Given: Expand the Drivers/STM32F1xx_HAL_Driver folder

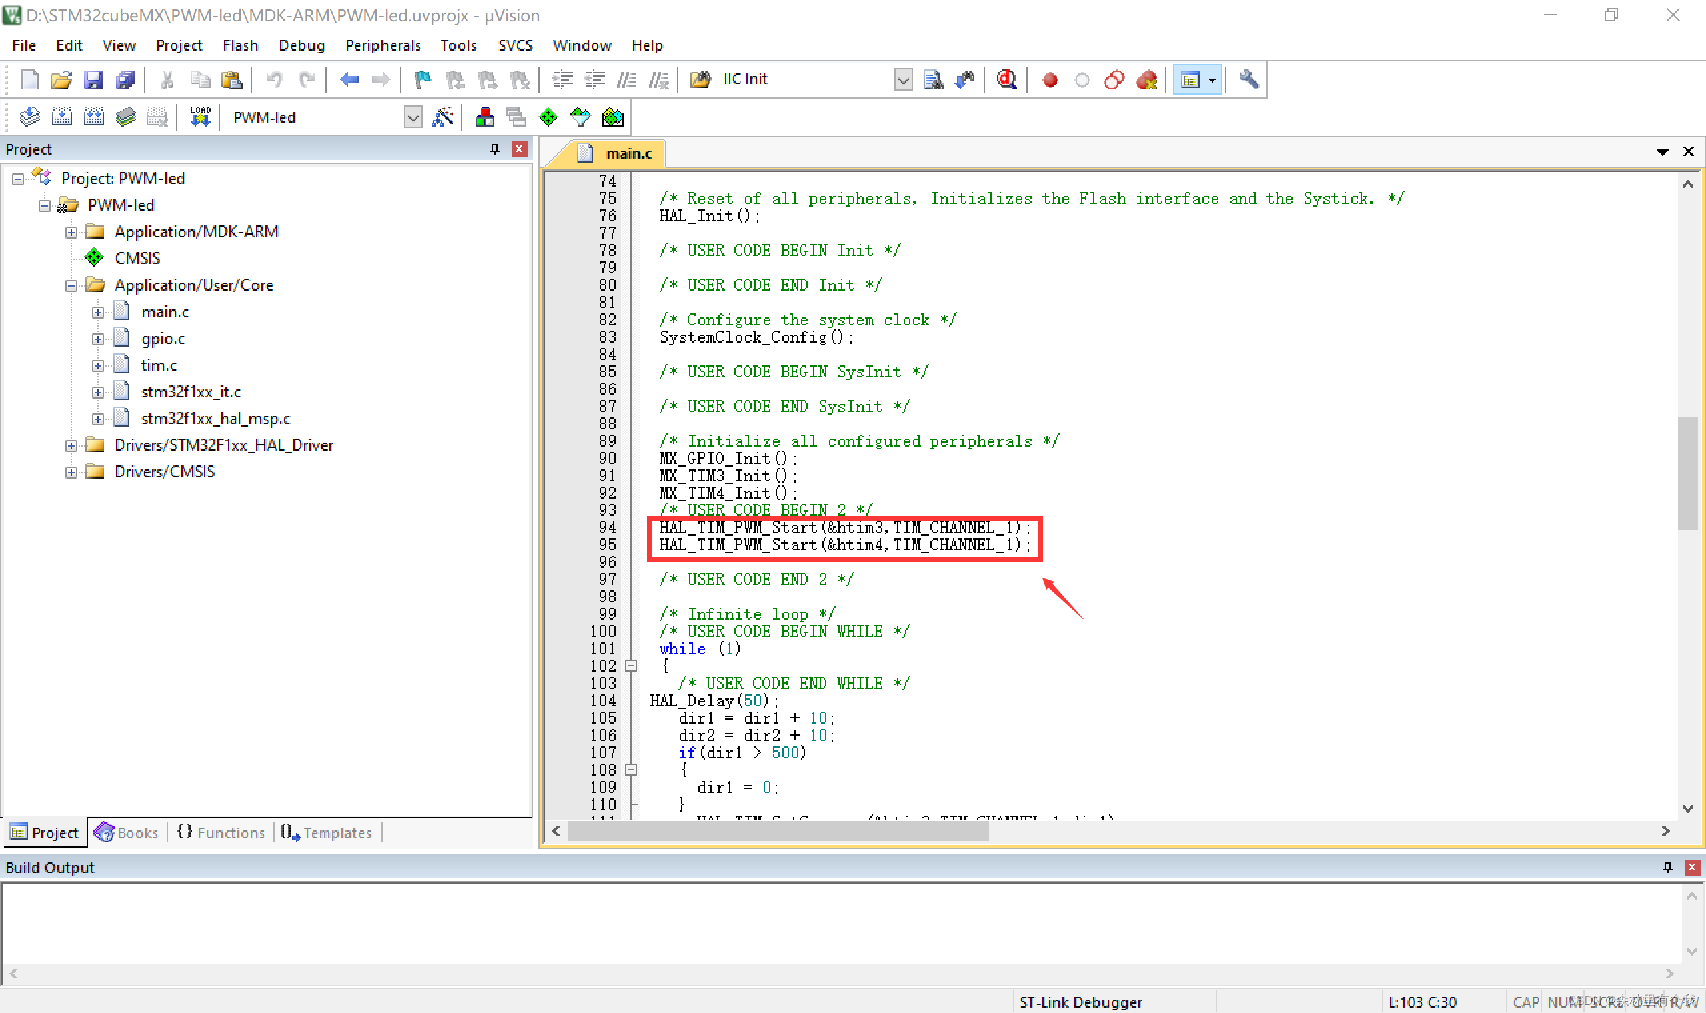Looking at the screenshot, I should coord(71,446).
